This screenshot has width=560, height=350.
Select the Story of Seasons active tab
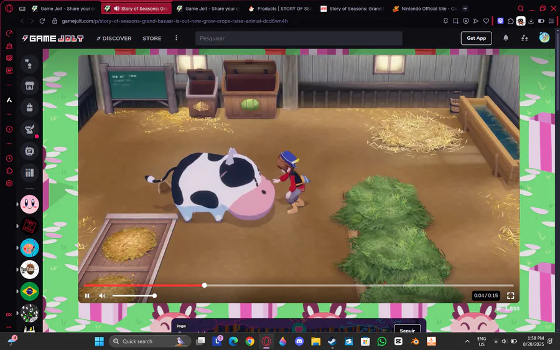(136, 9)
